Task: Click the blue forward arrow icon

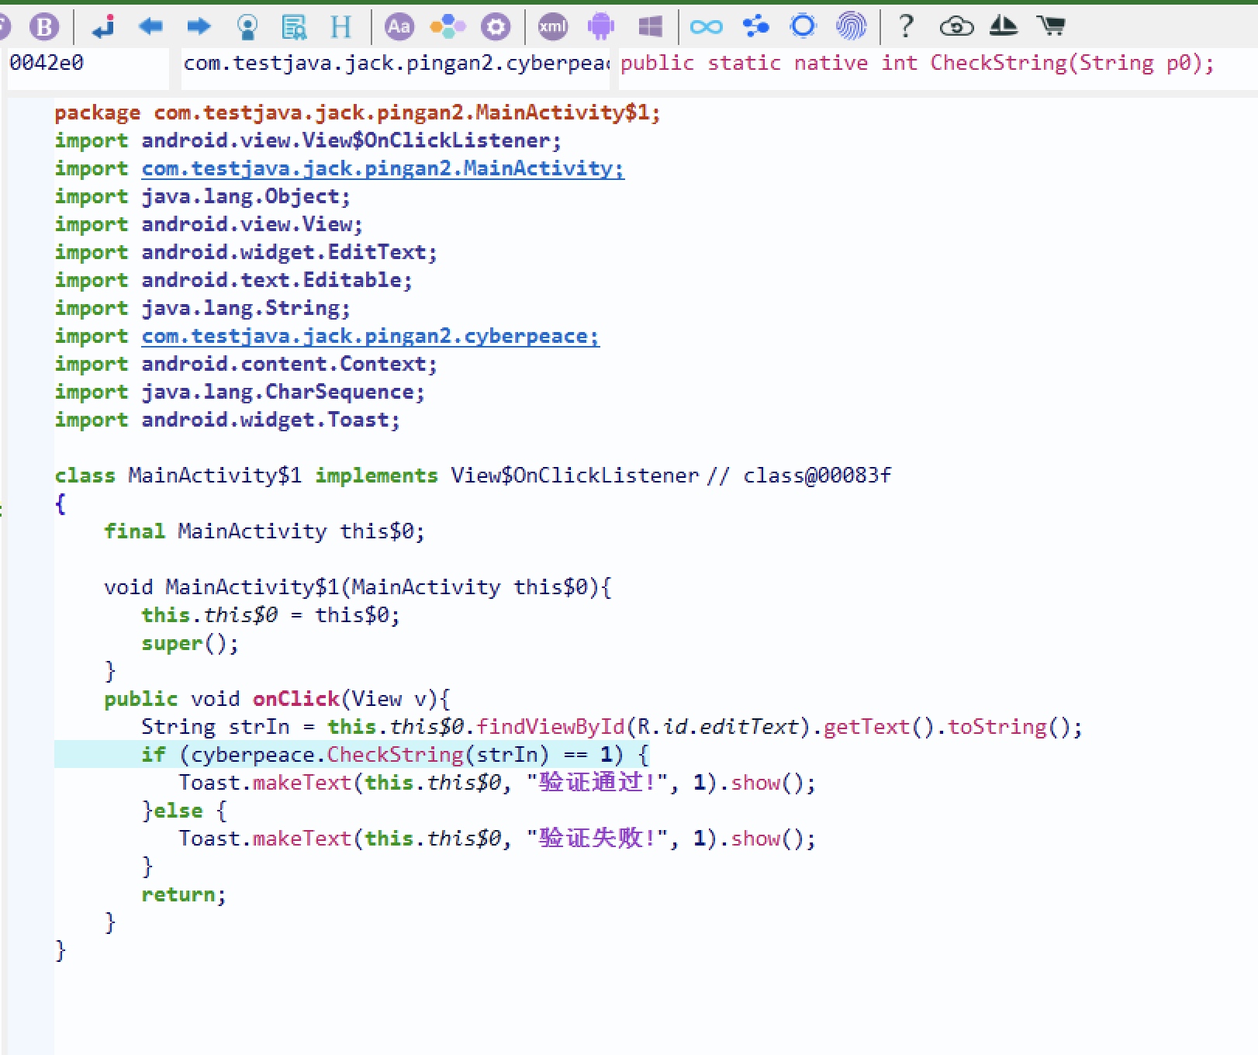Action: coord(199,27)
